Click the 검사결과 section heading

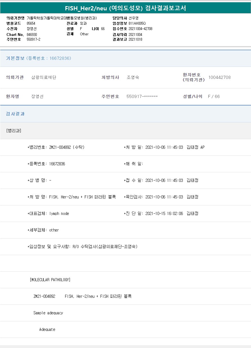(15, 114)
